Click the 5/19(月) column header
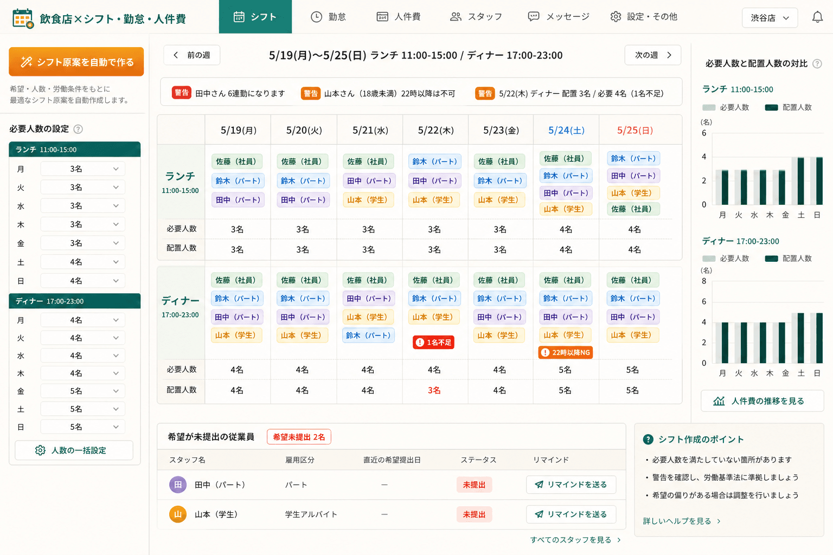 [x=239, y=130]
